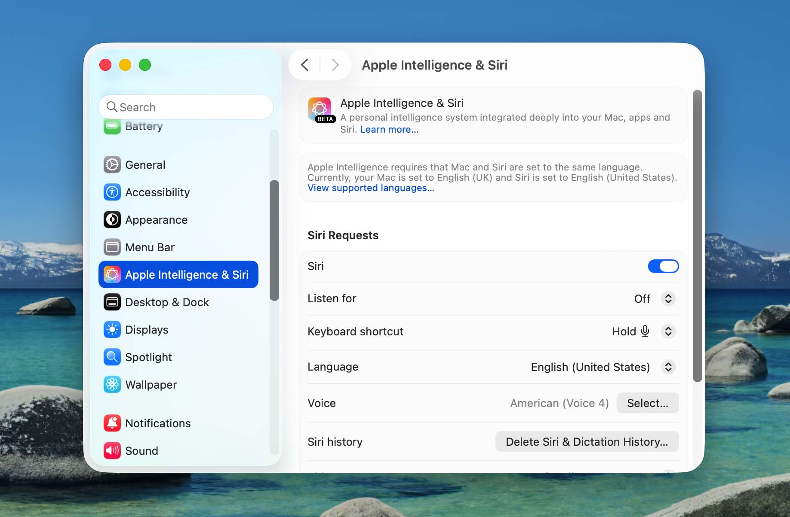Click the Accessibility icon in sidebar

pyautogui.click(x=112, y=192)
